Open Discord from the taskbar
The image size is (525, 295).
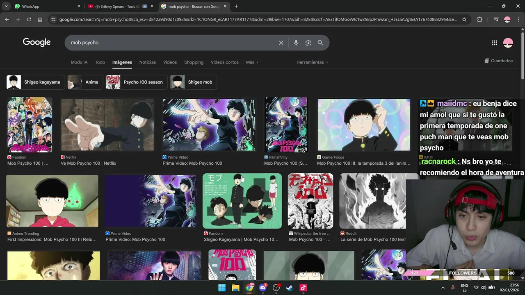coord(263,288)
